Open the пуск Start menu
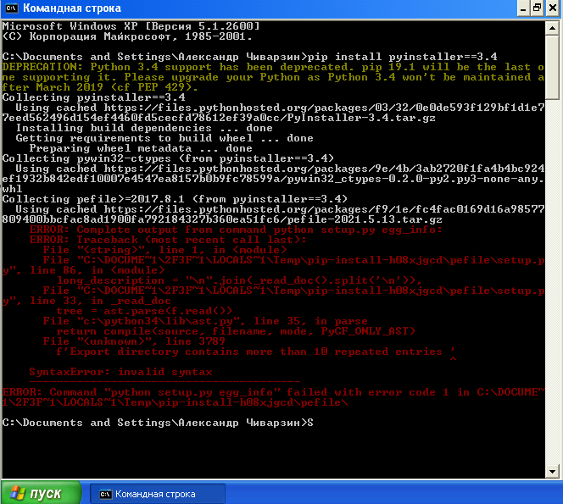 pos(41,493)
